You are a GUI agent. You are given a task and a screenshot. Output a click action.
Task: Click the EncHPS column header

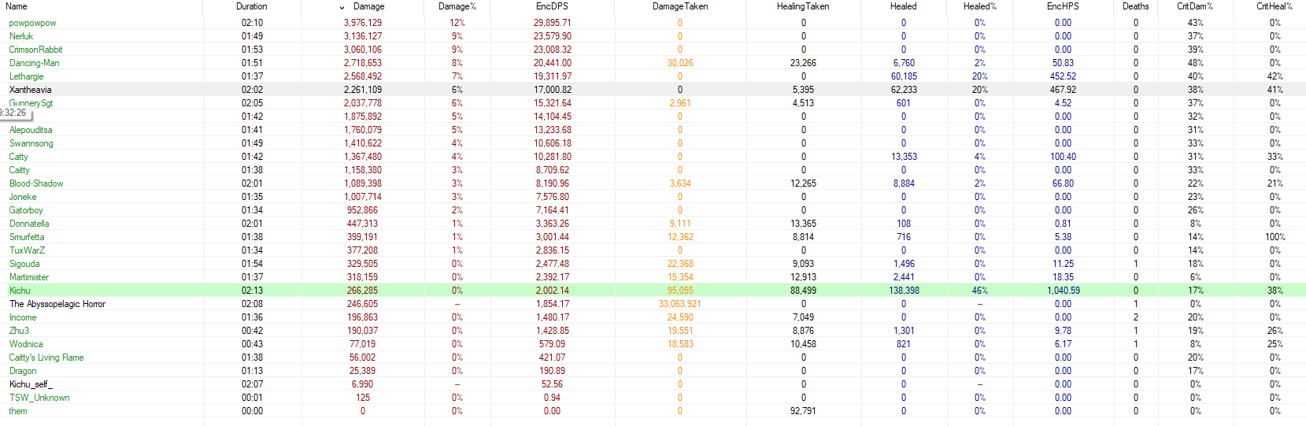coord(1062,6)
